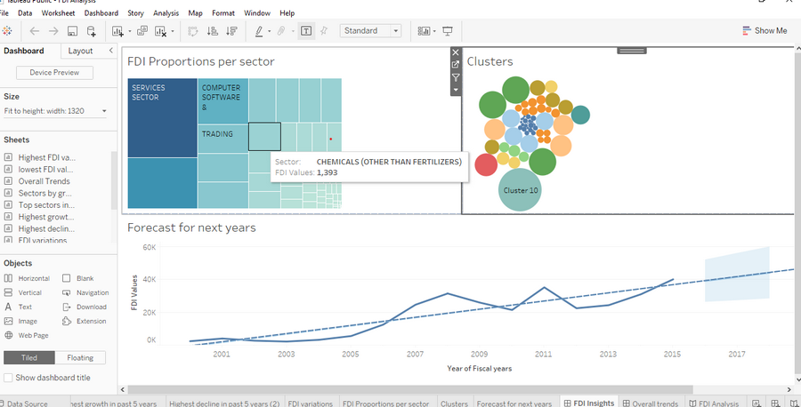This screenshot has width=801, height=407.
Task: Select the Horizontal object
Action: pos(27,278)
